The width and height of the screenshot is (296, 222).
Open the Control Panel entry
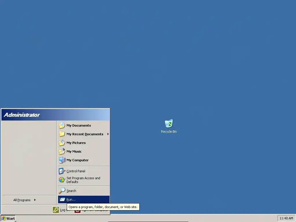[x=84, y=171]
